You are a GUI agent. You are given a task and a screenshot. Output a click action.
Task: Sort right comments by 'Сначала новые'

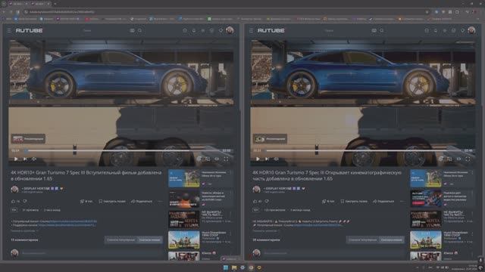pos(392,240)
